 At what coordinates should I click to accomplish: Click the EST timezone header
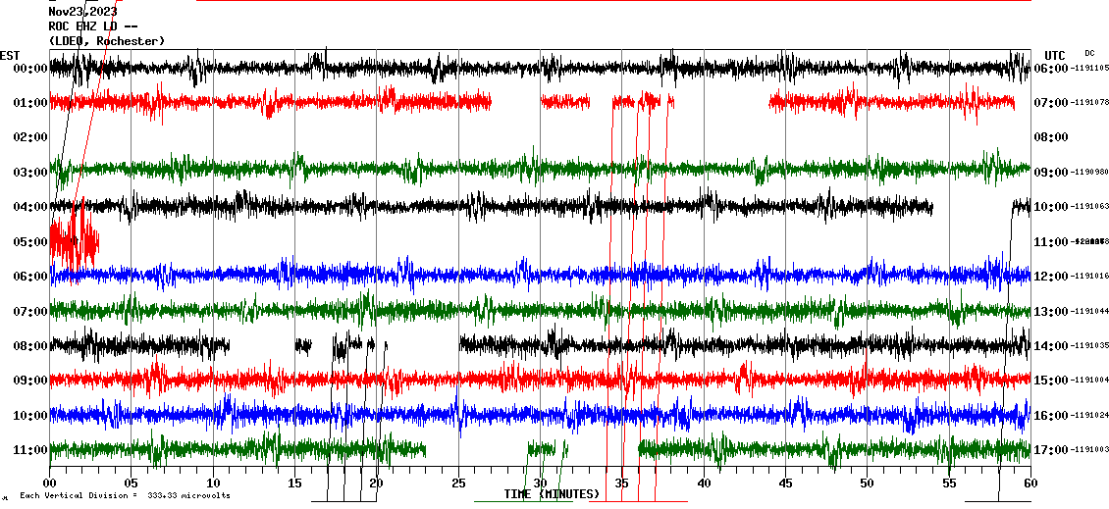10,55
